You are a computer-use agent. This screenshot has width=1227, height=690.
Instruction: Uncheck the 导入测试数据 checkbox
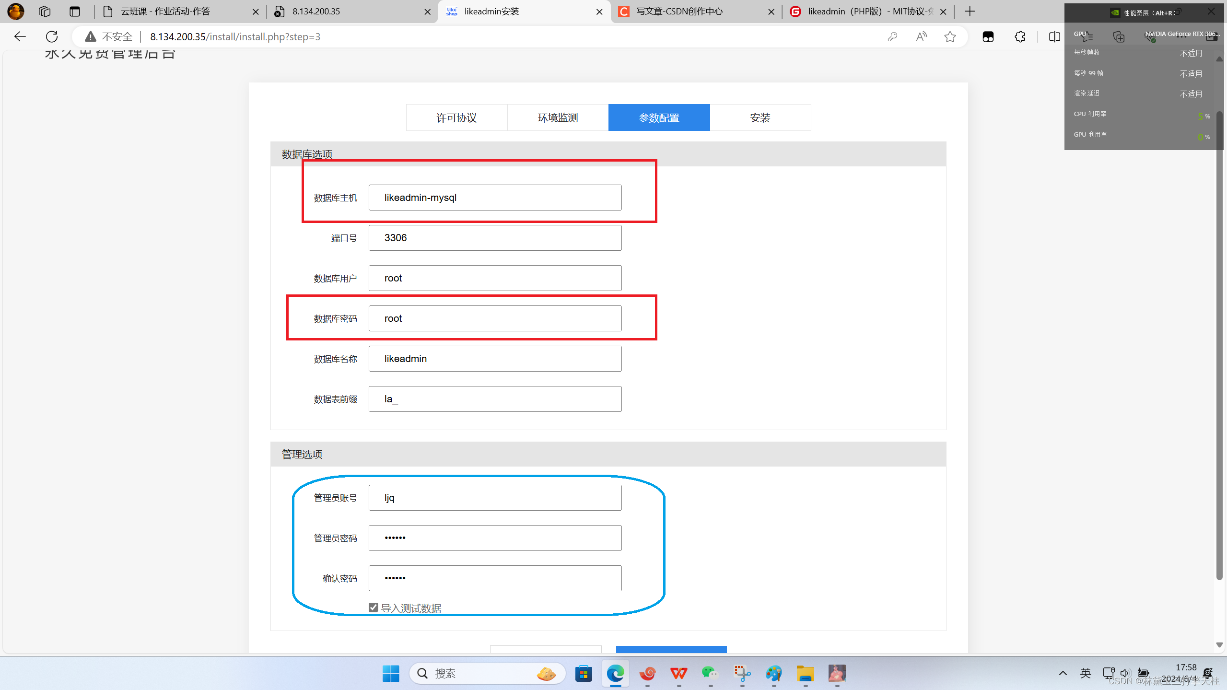pyautogui.click(x=373, y=607)
